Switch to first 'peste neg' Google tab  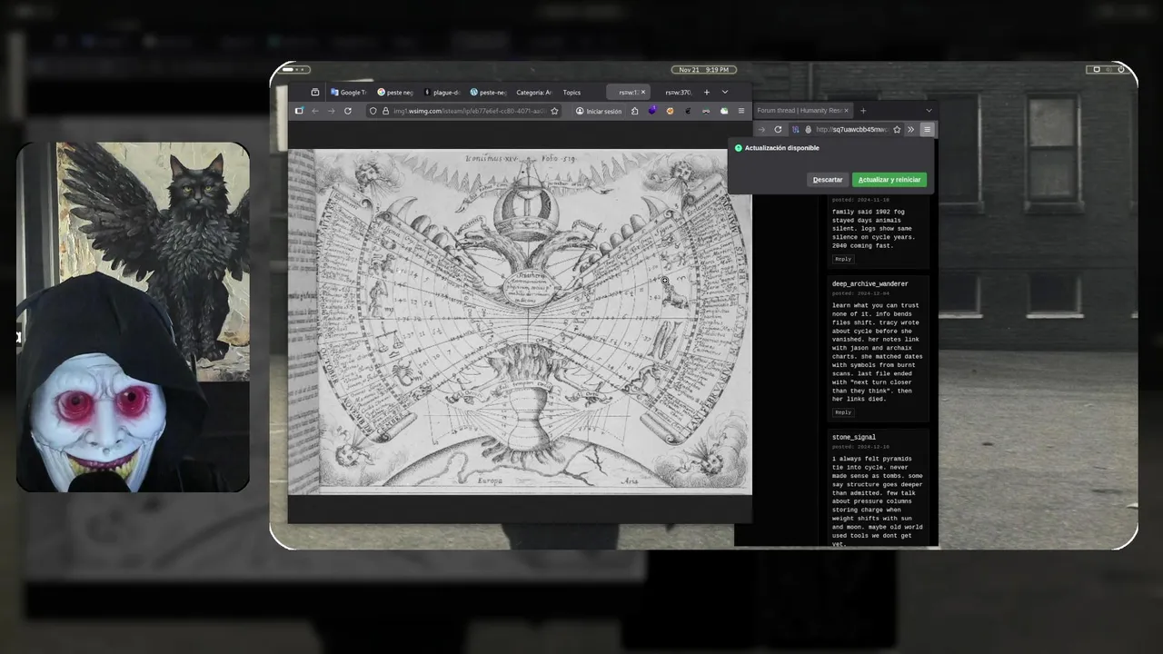394,92
